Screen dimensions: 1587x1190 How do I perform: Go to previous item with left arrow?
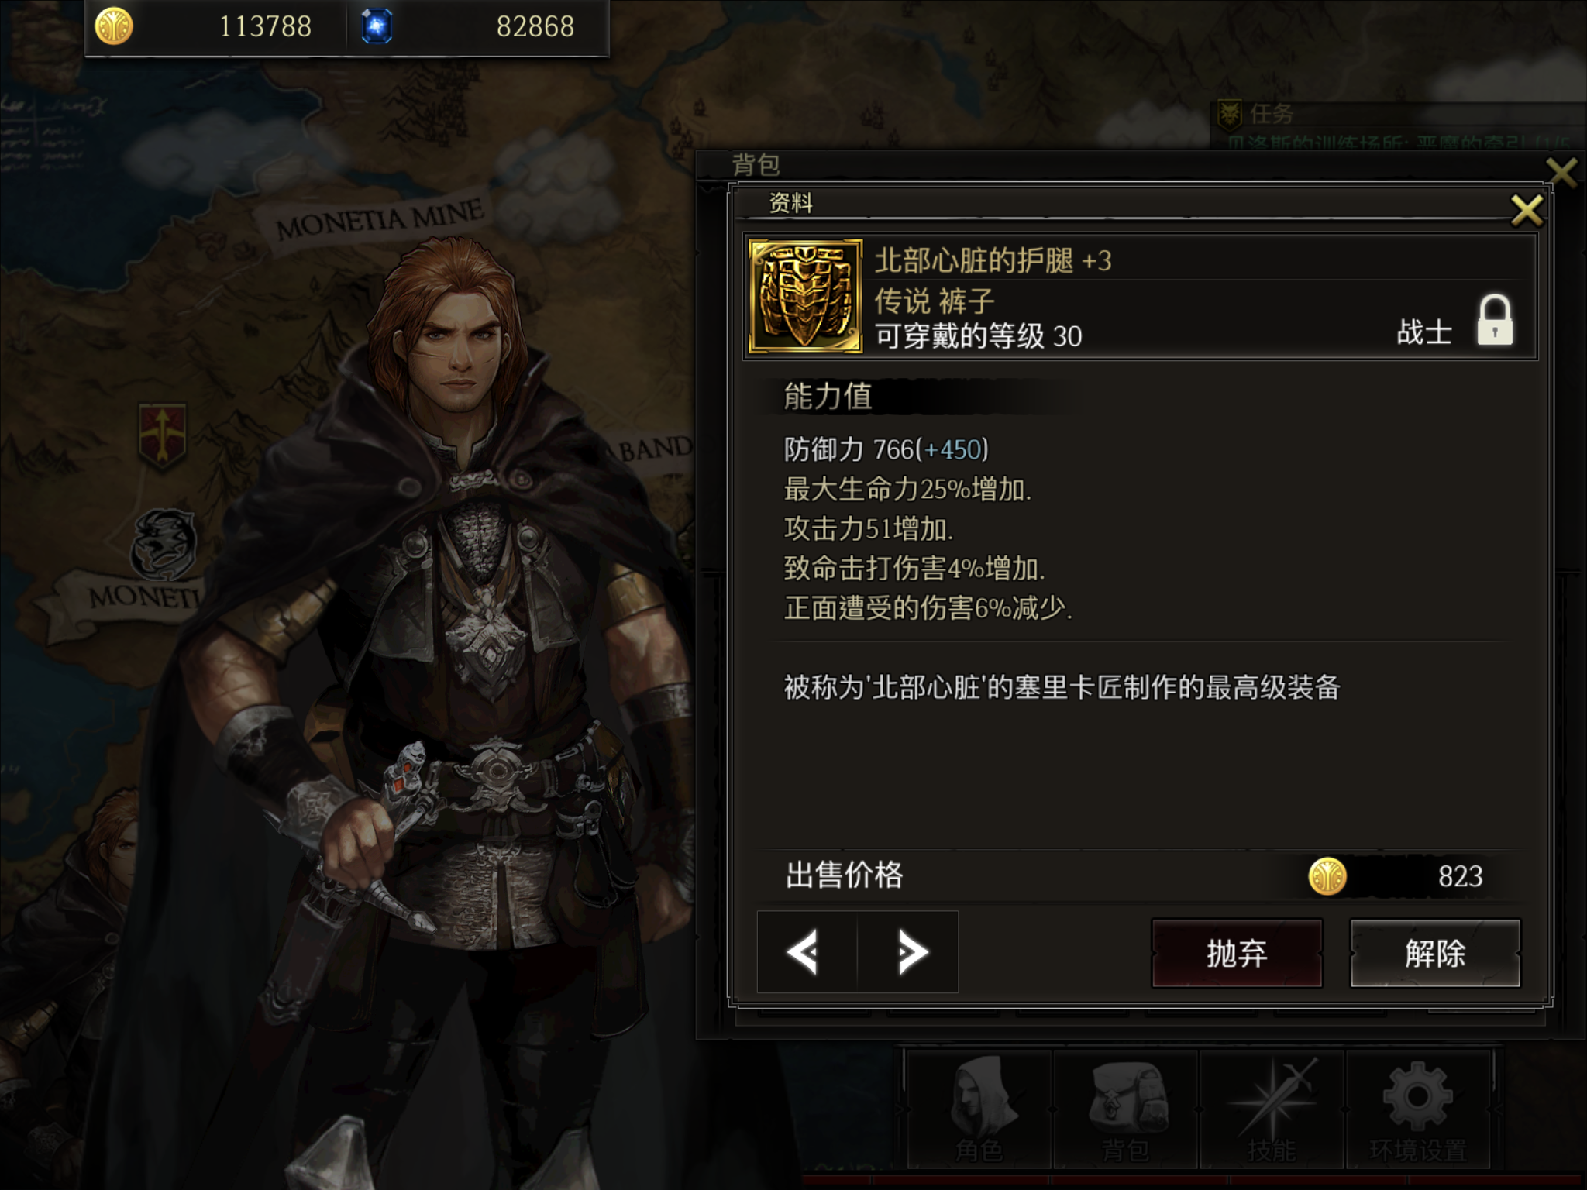(804, 952)
